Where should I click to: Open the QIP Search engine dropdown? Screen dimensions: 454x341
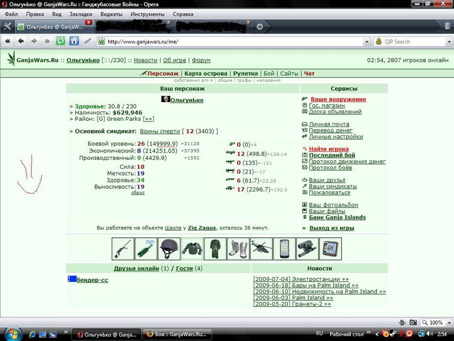tap(449, 42)
